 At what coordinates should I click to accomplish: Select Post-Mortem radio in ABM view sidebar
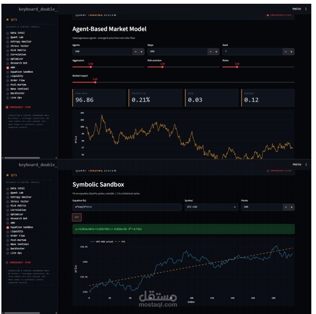click(7, 85)
